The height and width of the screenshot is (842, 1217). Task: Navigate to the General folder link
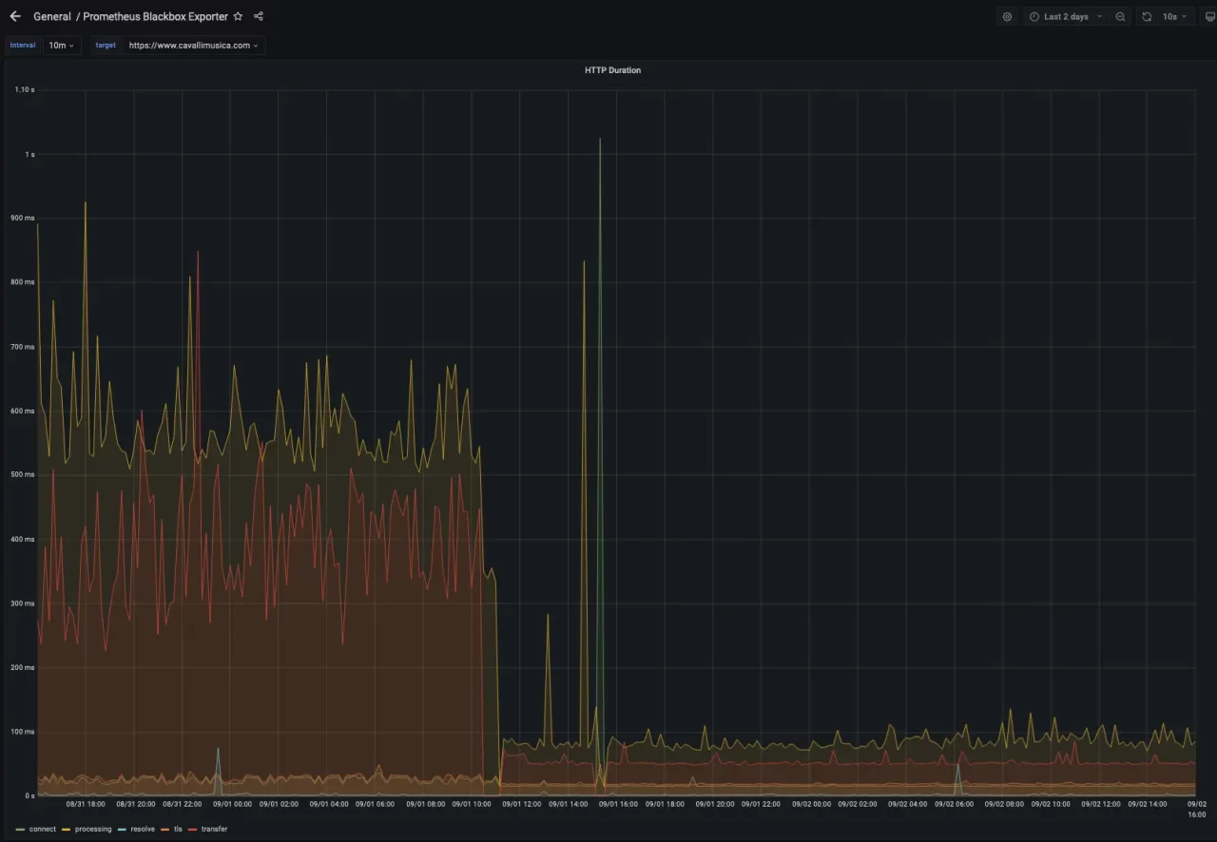point(51,16)
